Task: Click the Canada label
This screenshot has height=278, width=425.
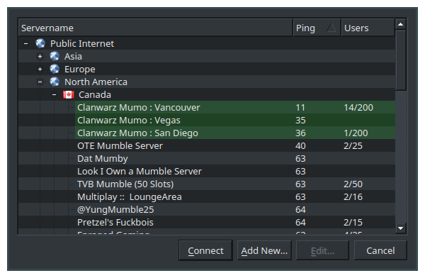Action: [x=95, y=94]
